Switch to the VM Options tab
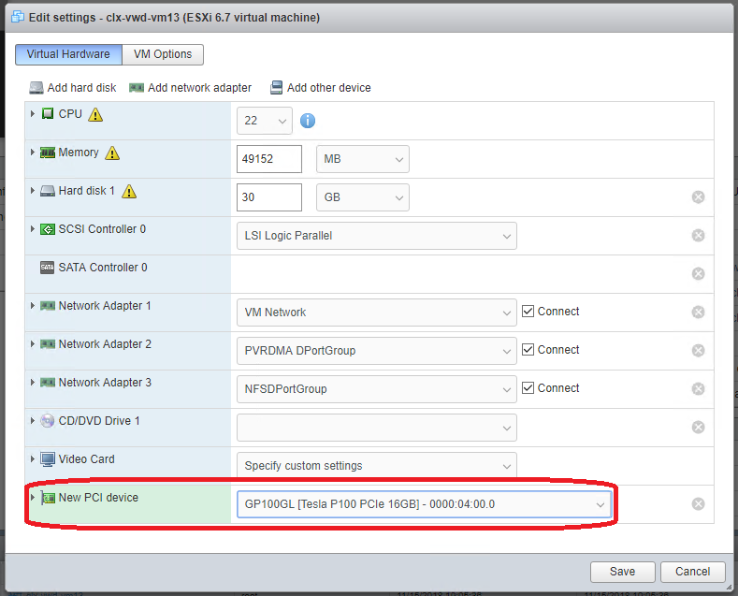The width and height of the screenshot is (738, 596). (x=163, y=54)
